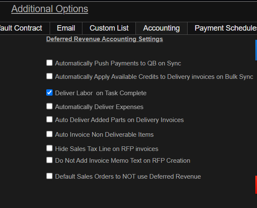Enable Automatically Push Payments to QB checkbox
Image resolution: width=257 pixels, height=208 pixels.
pos(50,63)
